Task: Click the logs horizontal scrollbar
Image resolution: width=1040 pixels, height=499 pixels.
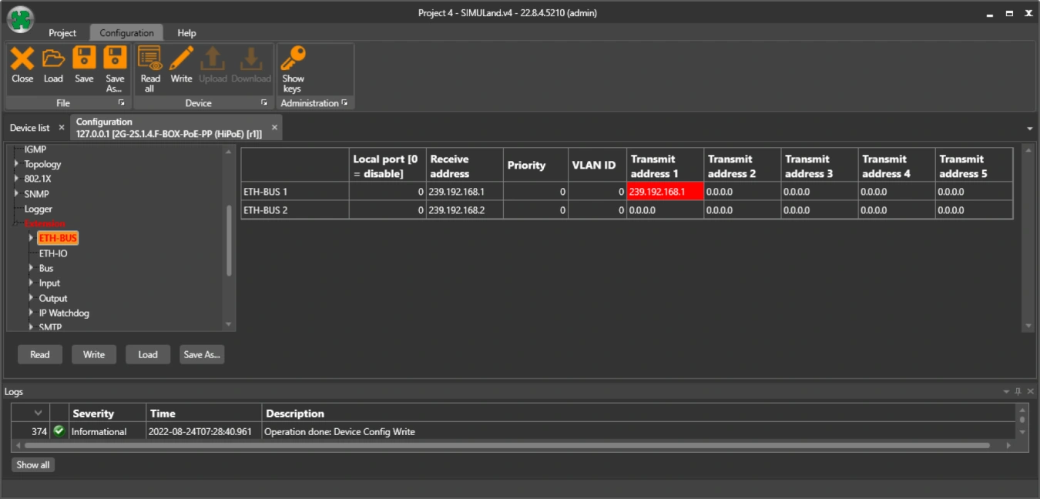Action: coord(507,445)
